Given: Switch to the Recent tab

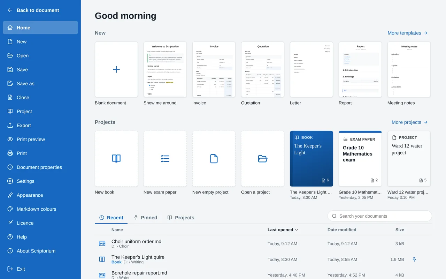Looking at the screenshot, I should pyautogui.click(x=111, y=218).
